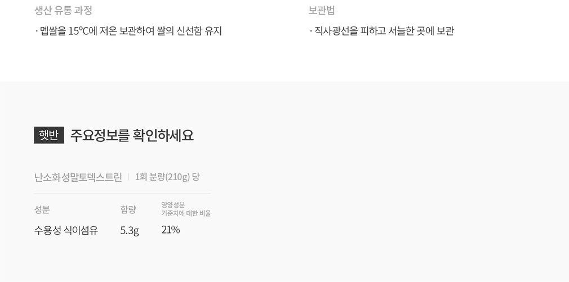
Task: Click the vertical separator beside 난소화성말토덱스트린
Action: (x=128, y=177)
